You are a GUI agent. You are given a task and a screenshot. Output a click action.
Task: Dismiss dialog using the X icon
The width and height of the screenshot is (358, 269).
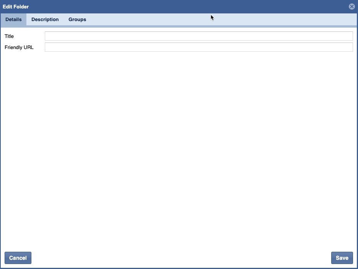coord(351,7)
